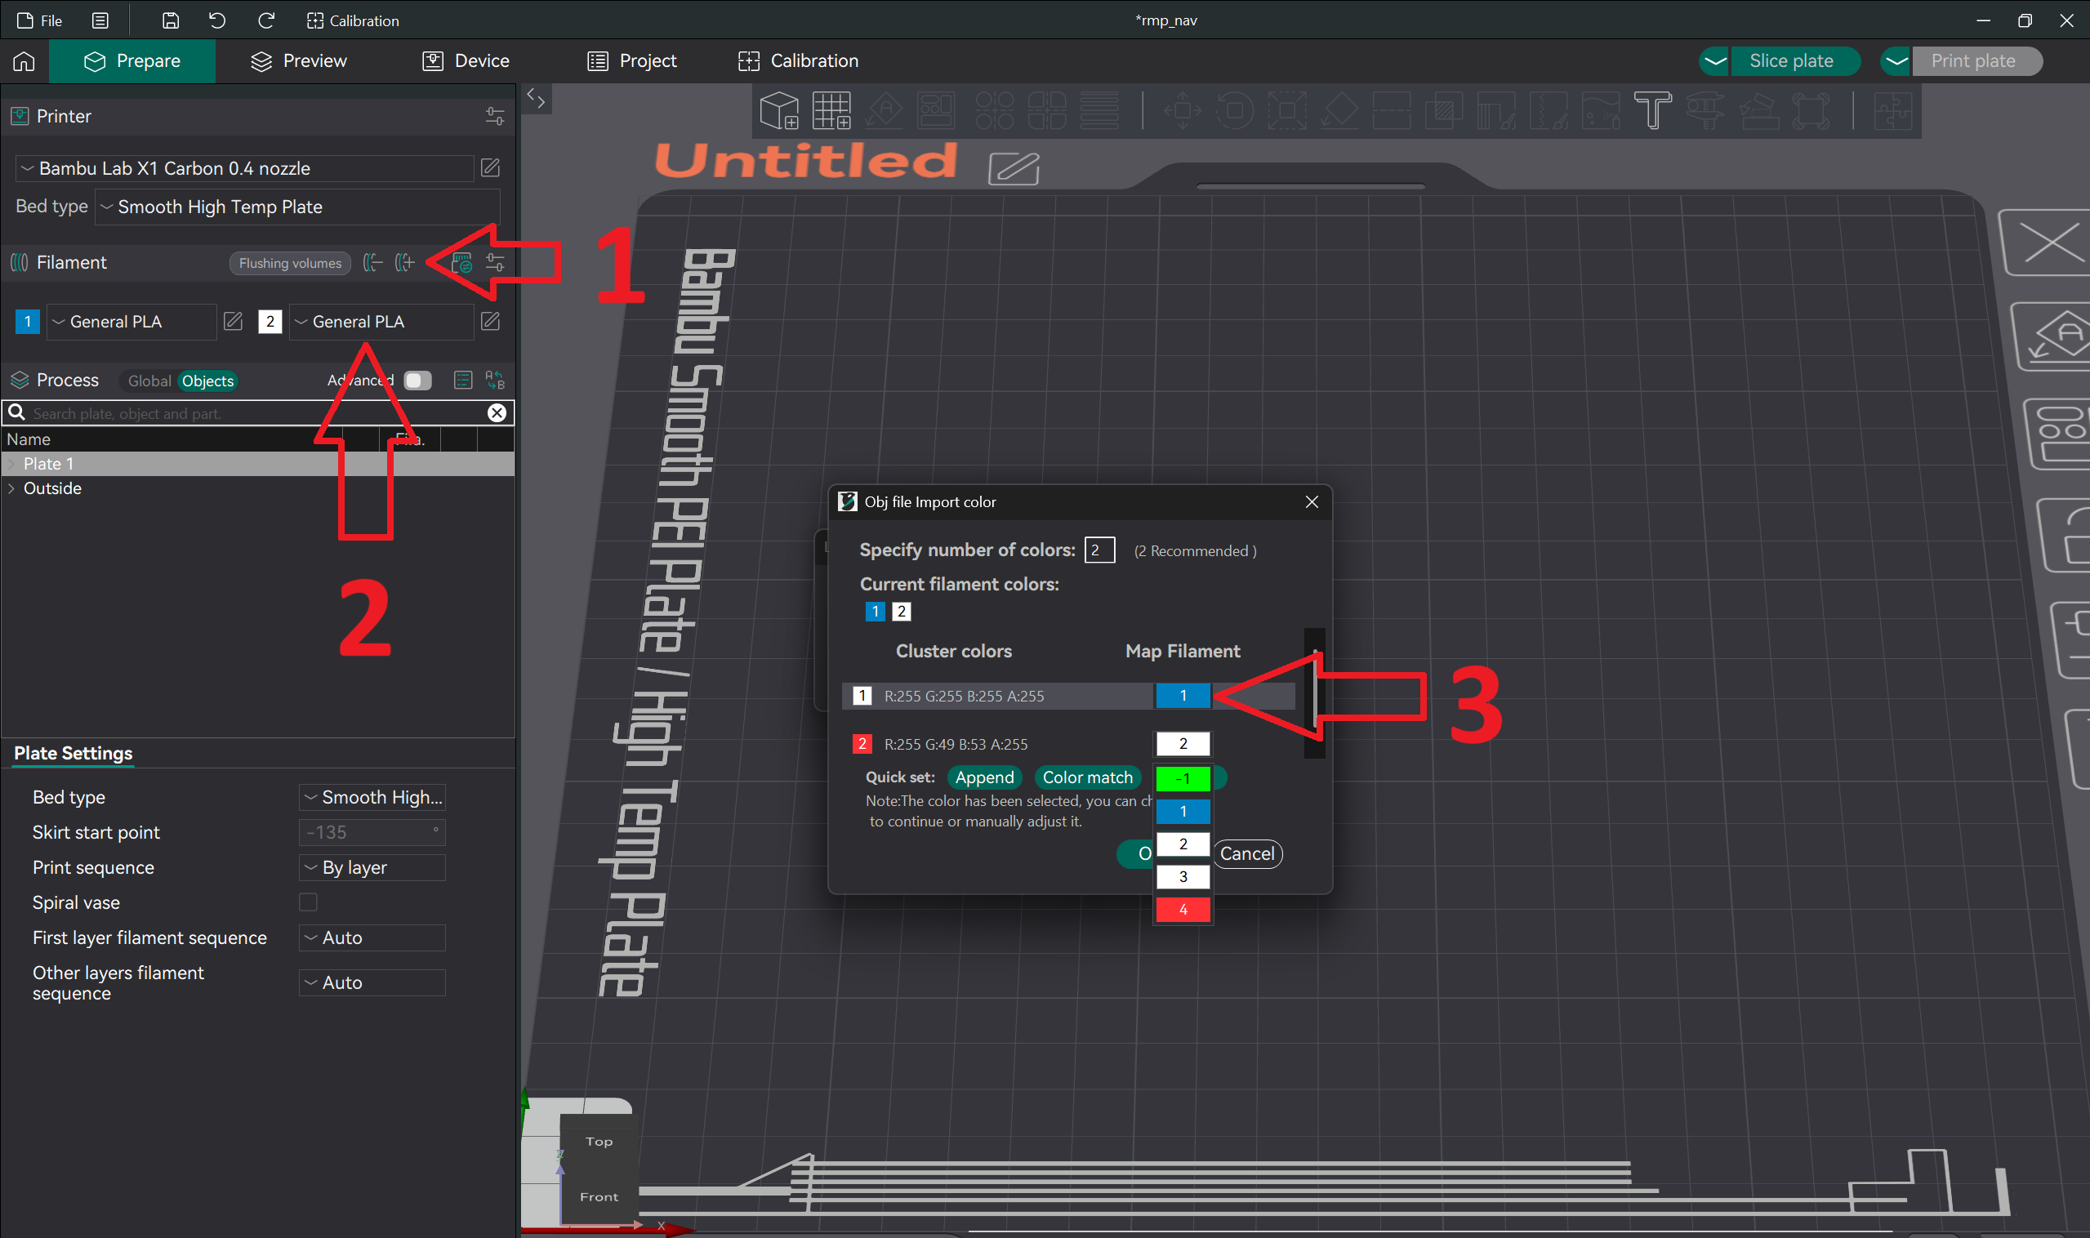The height and width of the screenshot is (1238, 2090).
Task: Select the red filament 4 swatch
Action: click(1183, 910)
